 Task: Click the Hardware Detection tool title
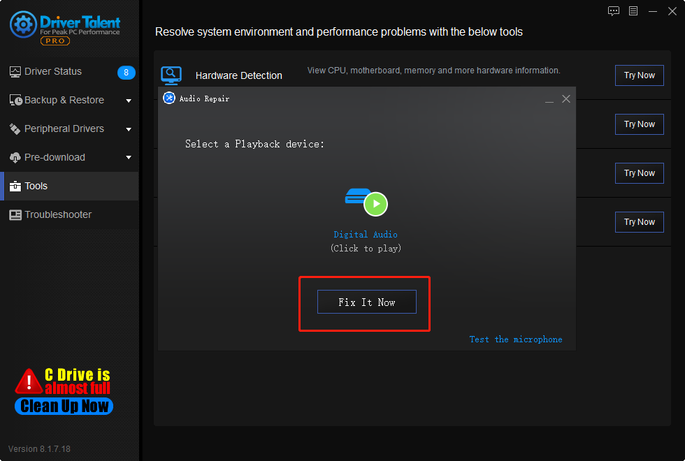pyautogui.click(x=238, y=75)
